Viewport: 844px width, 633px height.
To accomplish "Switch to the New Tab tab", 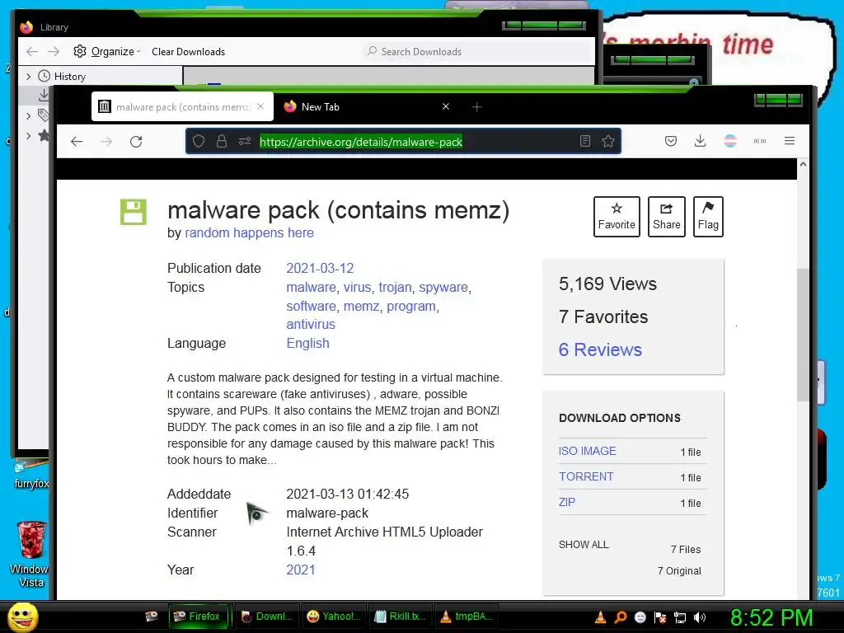I will point(367,106).
